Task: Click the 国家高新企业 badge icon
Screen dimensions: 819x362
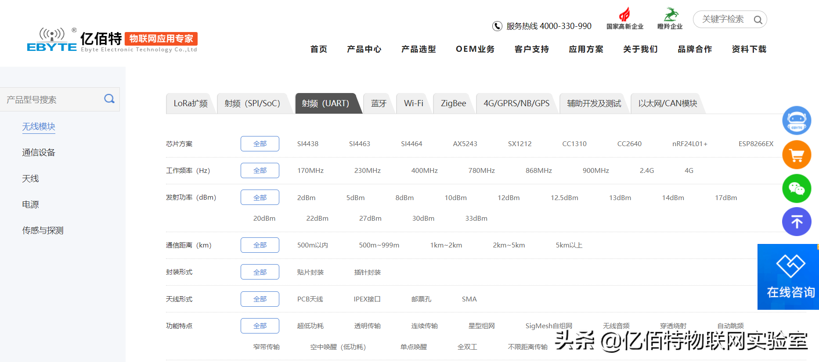Action: 624,18
